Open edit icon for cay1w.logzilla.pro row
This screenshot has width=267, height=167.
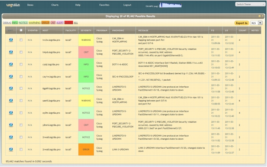(x=11, y=76)
